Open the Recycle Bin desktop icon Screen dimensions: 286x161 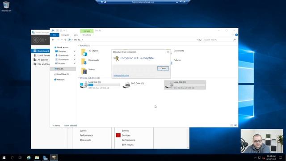click(6, 7)
